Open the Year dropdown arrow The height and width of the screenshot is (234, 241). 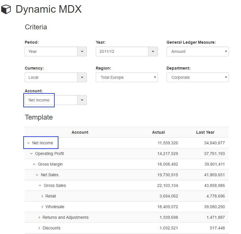[x=153, y=51]
